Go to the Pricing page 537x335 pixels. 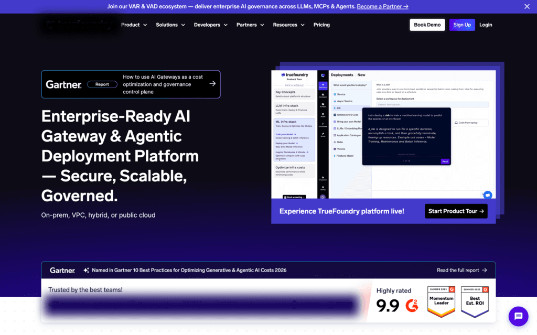coord(321,25)
